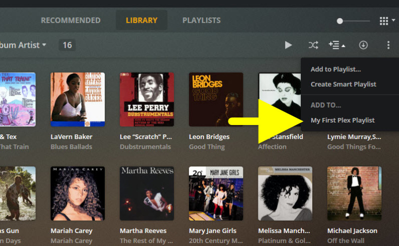Open the Mary Jane Girls album cover
Image resolution: width=399 pixels, height=246 pixels.
tap(216, 193)
